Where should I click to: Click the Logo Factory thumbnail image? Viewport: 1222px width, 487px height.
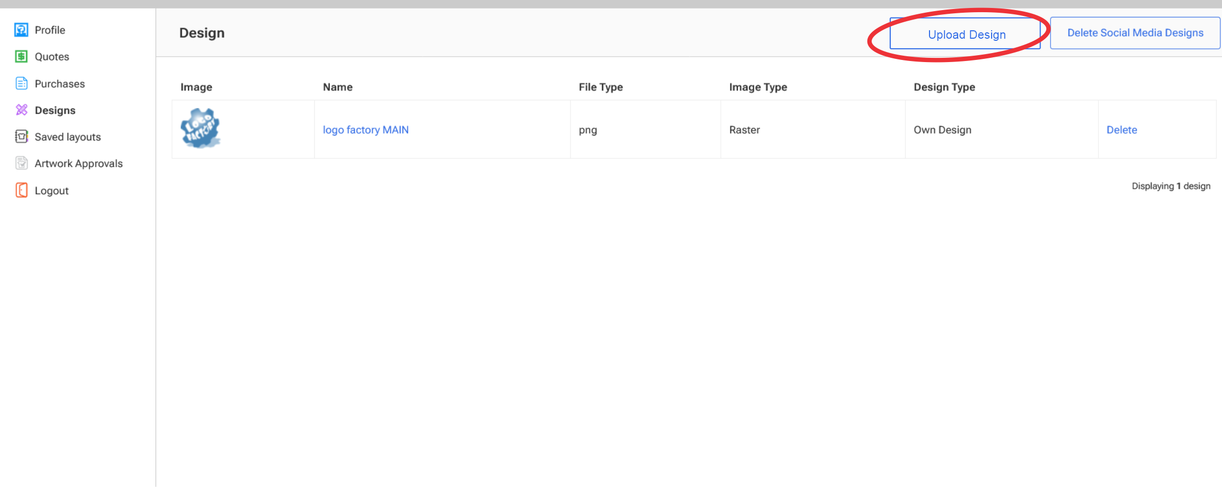tap(201, 128)
